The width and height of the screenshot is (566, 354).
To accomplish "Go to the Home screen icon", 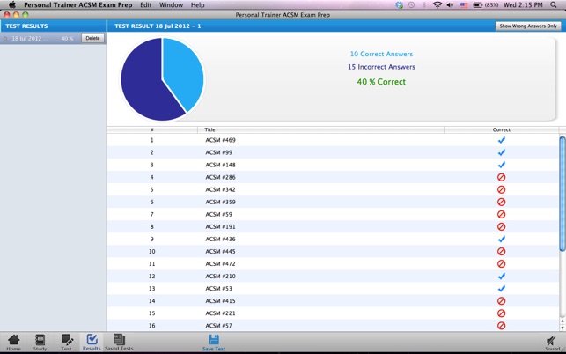I will pyautogui.click(x=13, y=341).
